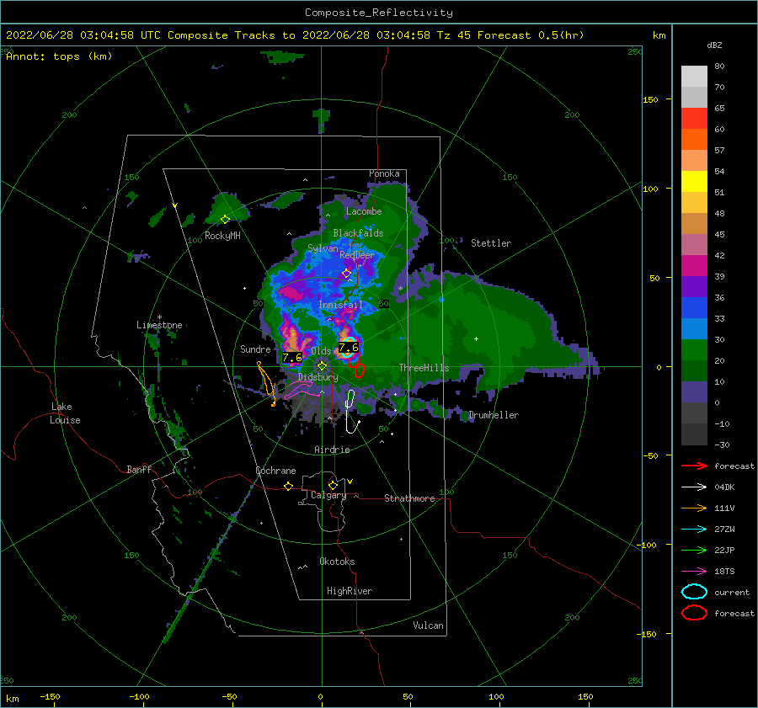Click the red forecast ellipse on map east of Olds
The image size is (758, 708).
pos(359,370)
